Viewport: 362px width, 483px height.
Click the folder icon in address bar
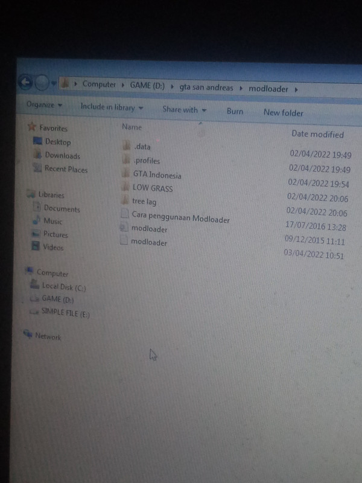pyautogui.click(x=65, y=83)
